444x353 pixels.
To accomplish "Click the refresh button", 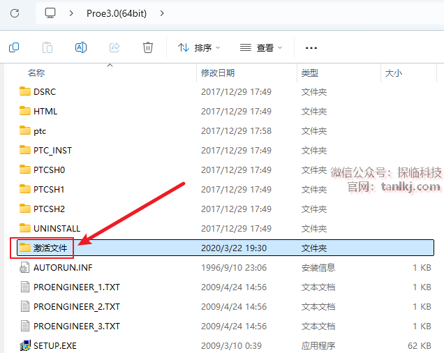I will coord(15,13).
